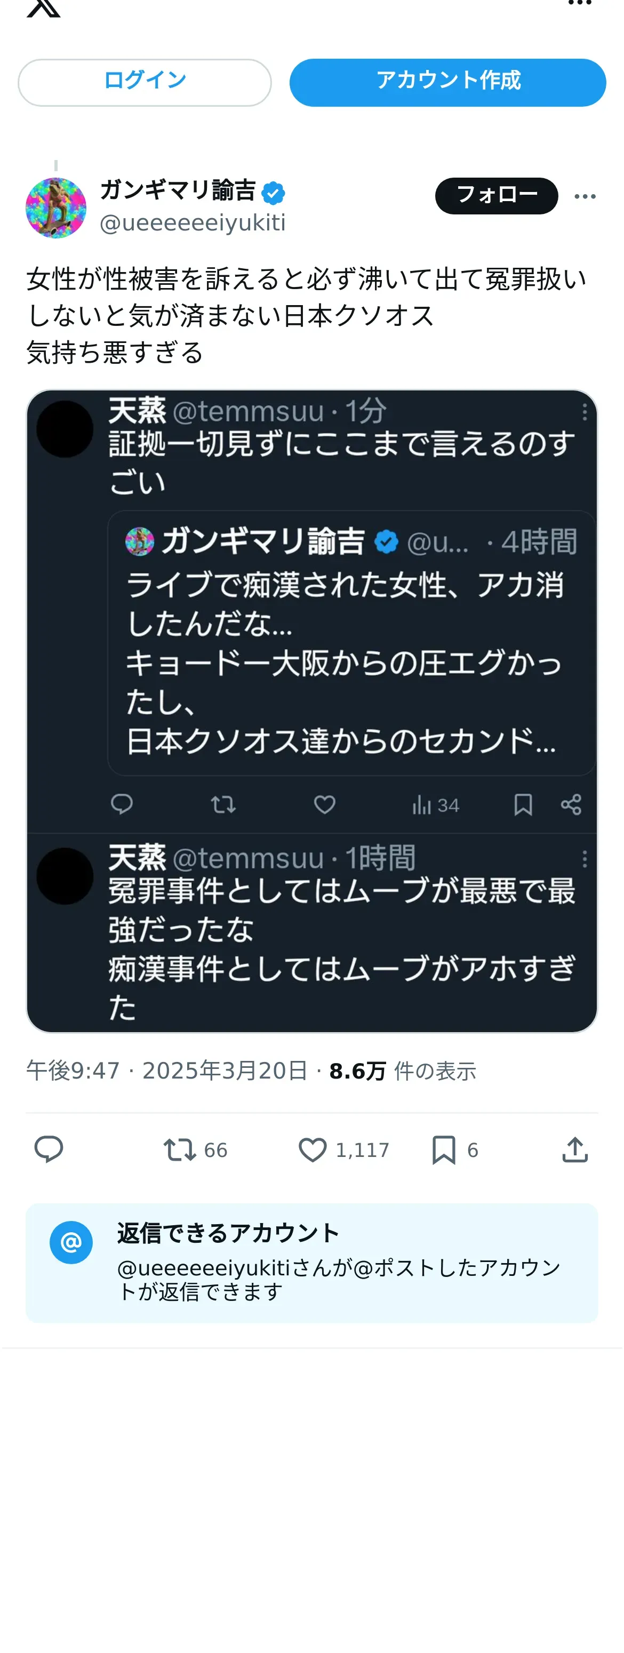This screenshot has height=1653, width=624.
Task: Follow the account with フォロー button
Action: (496, 196)
